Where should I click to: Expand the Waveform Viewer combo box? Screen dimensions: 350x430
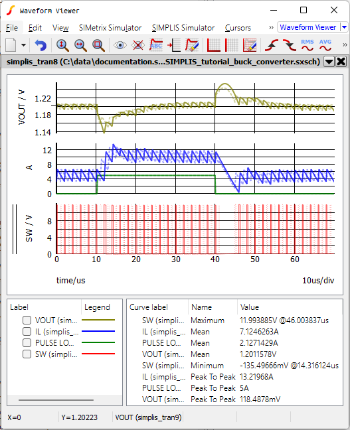(x=344, y=27)
